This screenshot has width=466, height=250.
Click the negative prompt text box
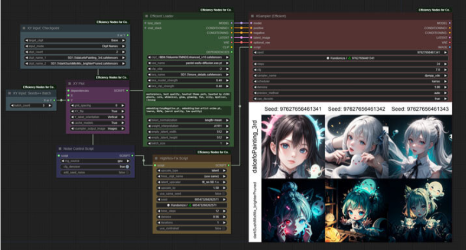[188, 111]
